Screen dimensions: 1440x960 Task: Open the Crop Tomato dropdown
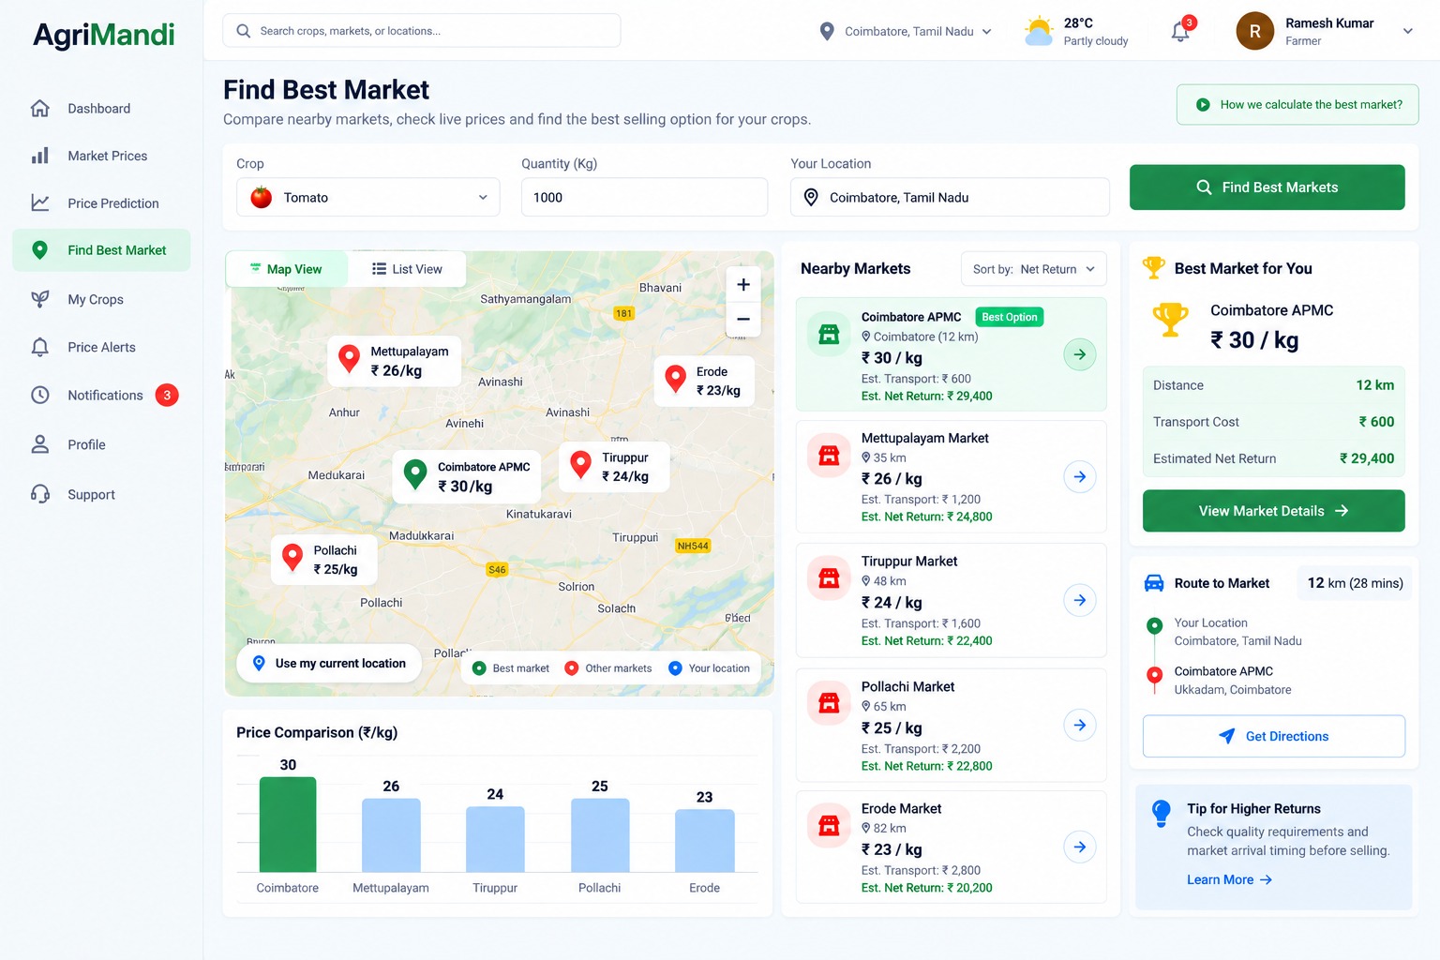[367, 197]
